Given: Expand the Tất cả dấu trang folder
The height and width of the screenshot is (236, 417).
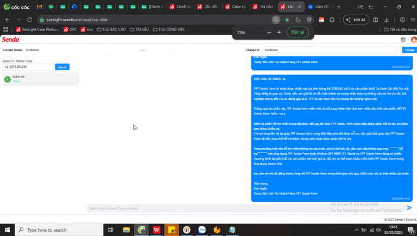Looking at the screenshot, I should (400, 29).
